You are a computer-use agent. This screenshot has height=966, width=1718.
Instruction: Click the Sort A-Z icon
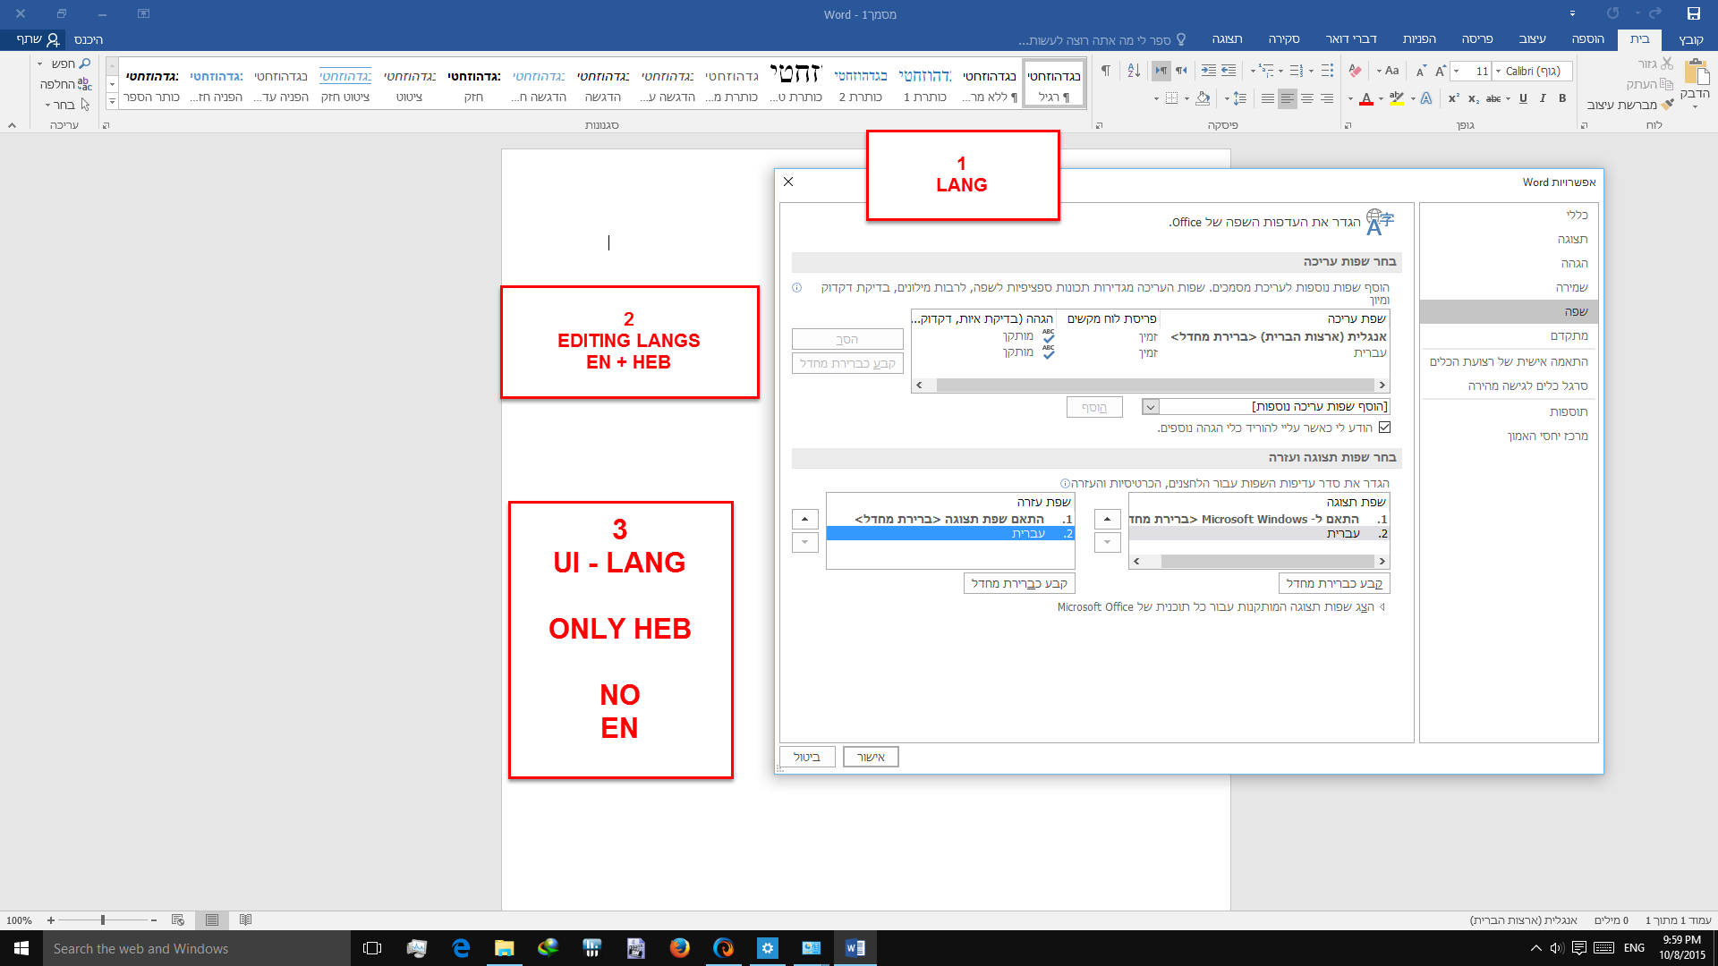pos(1134,71)
